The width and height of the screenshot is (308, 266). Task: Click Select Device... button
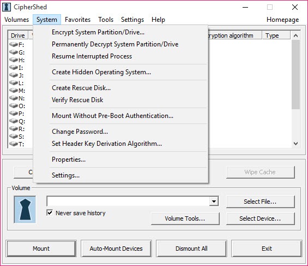click(261, 218)
